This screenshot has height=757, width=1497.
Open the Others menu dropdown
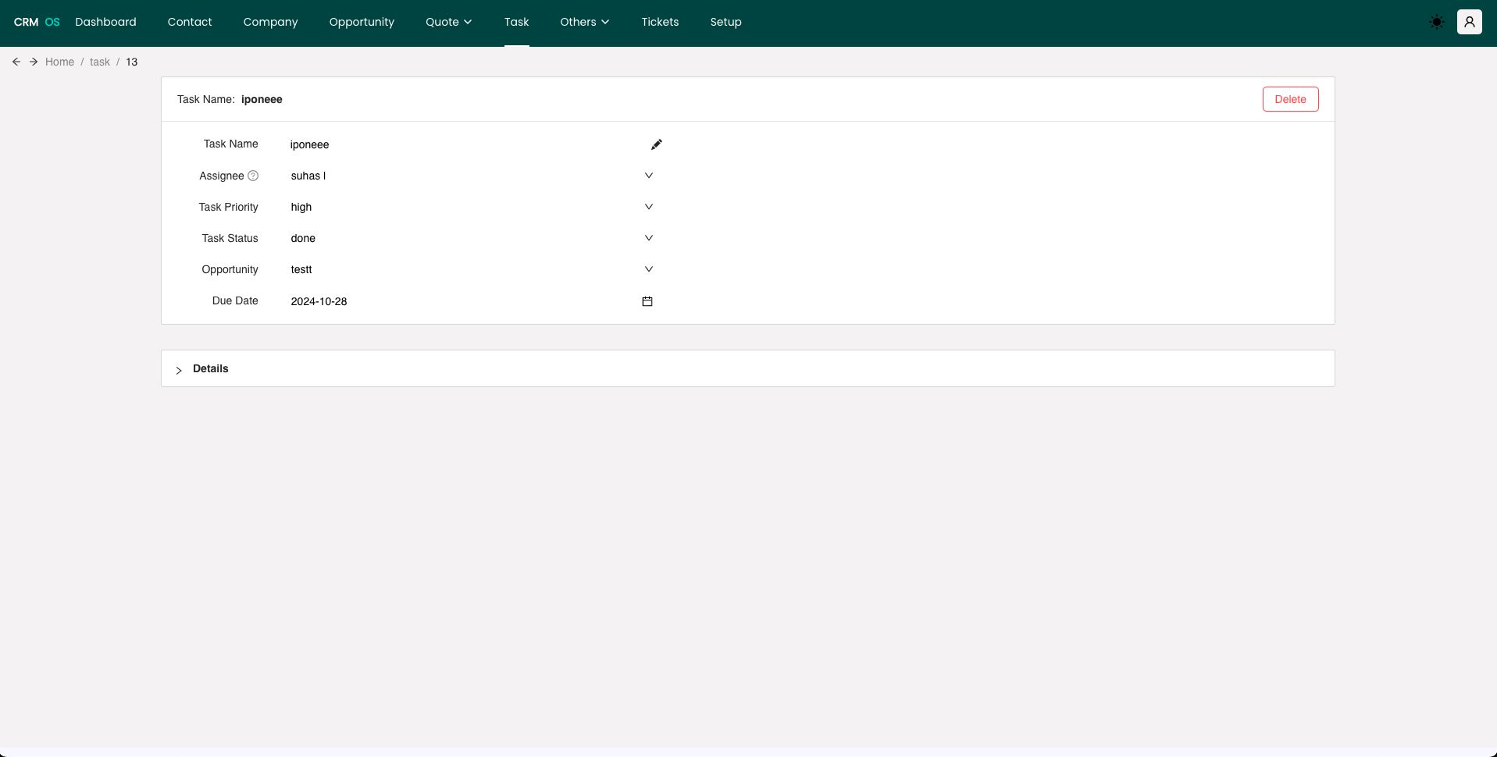point(584,22)
